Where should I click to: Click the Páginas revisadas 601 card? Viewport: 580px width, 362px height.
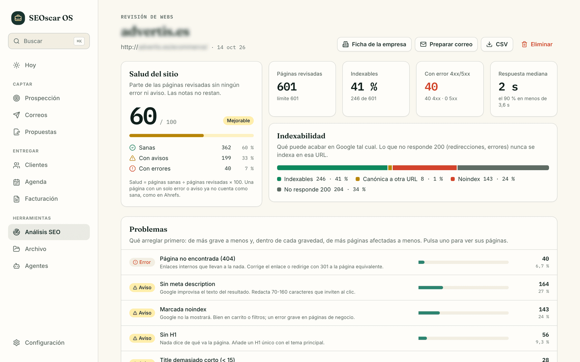pyautogui.click(x=302, y=89)
